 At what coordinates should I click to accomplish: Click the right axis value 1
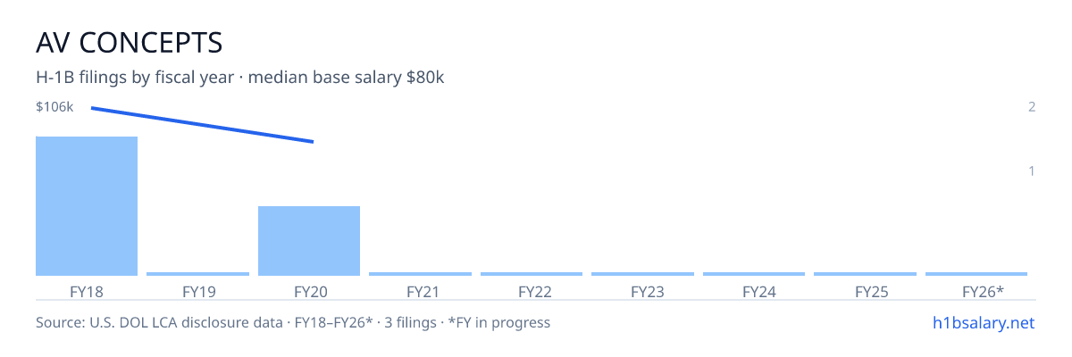click(x=1032, y=170)
